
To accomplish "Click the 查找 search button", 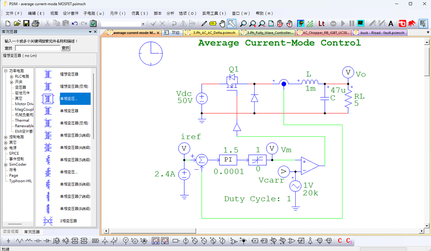I will pyautogui.click(x=65, y=48).
